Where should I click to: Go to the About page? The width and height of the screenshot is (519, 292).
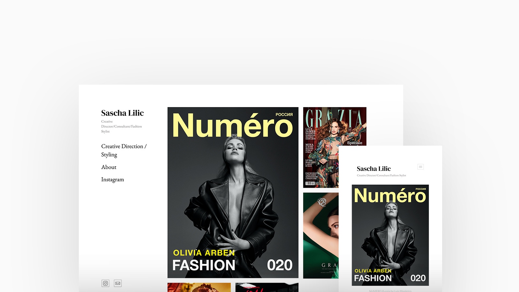click(109, 167)
